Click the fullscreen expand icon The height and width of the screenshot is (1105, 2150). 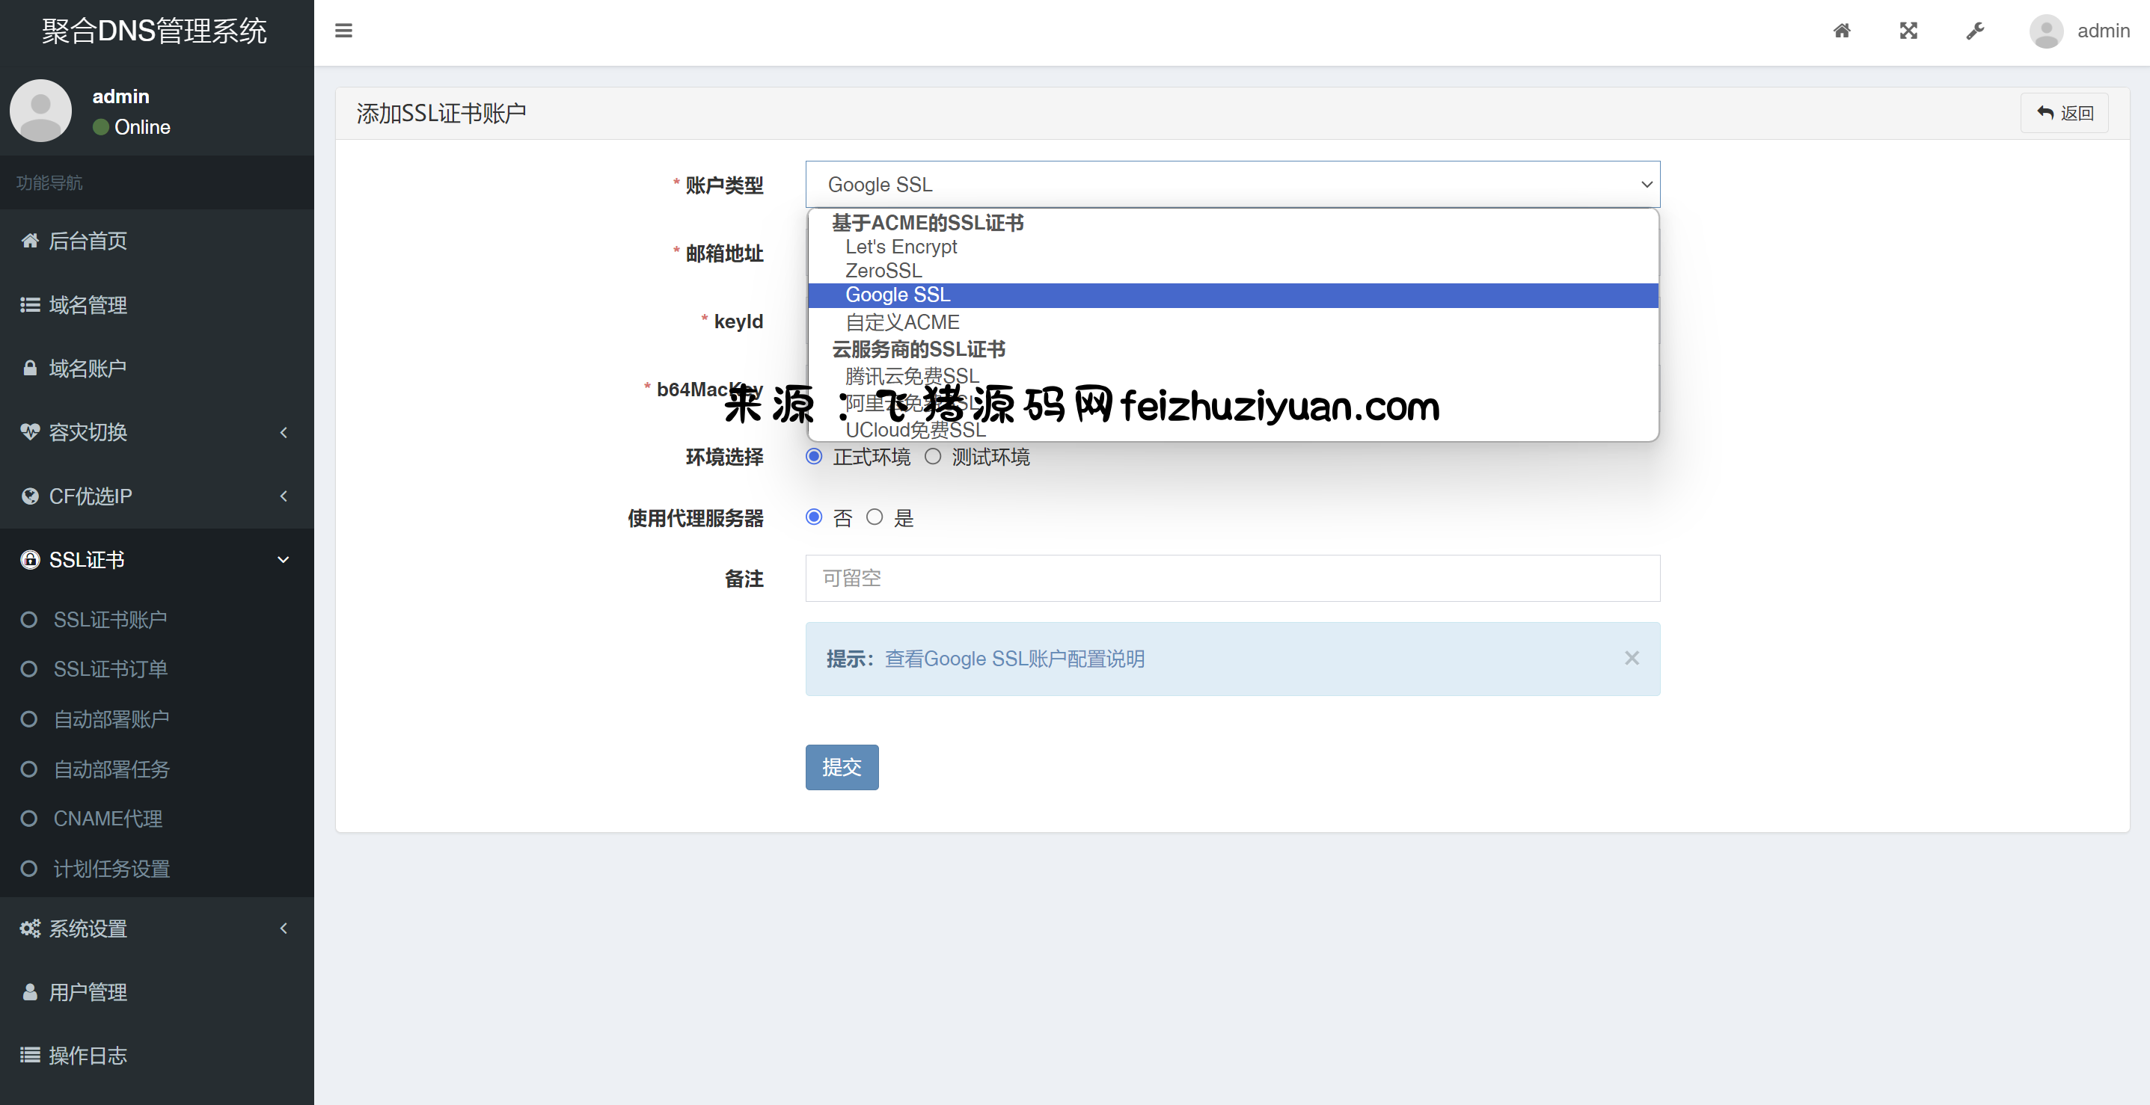point(1908,31)
